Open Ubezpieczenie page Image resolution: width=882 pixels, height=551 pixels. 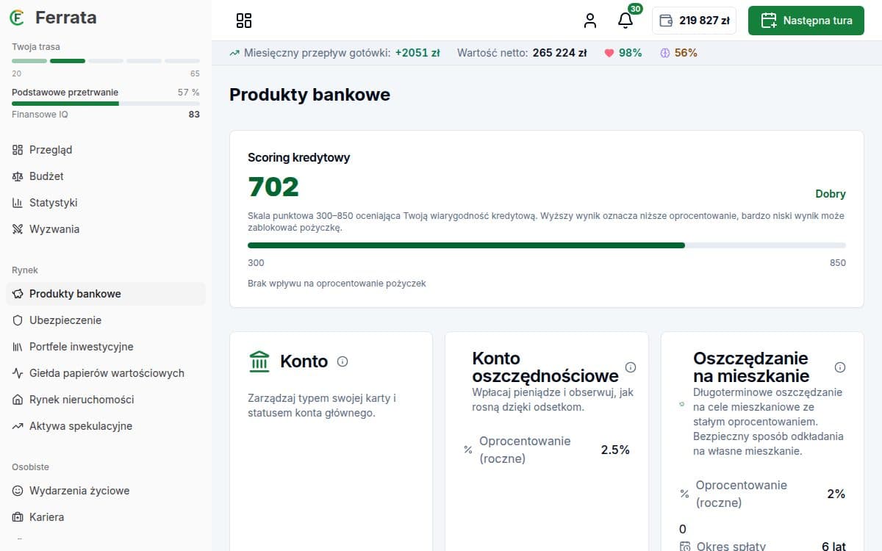point(106,320)
